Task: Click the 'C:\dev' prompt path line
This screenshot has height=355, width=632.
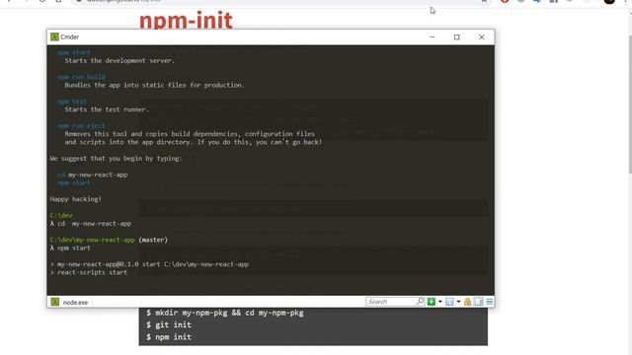Action: click(61, 215)
